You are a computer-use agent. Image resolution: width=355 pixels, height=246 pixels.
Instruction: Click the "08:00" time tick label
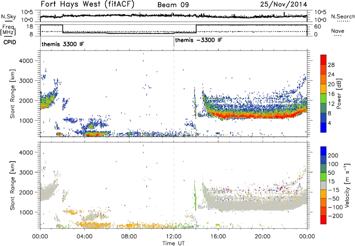129,237
